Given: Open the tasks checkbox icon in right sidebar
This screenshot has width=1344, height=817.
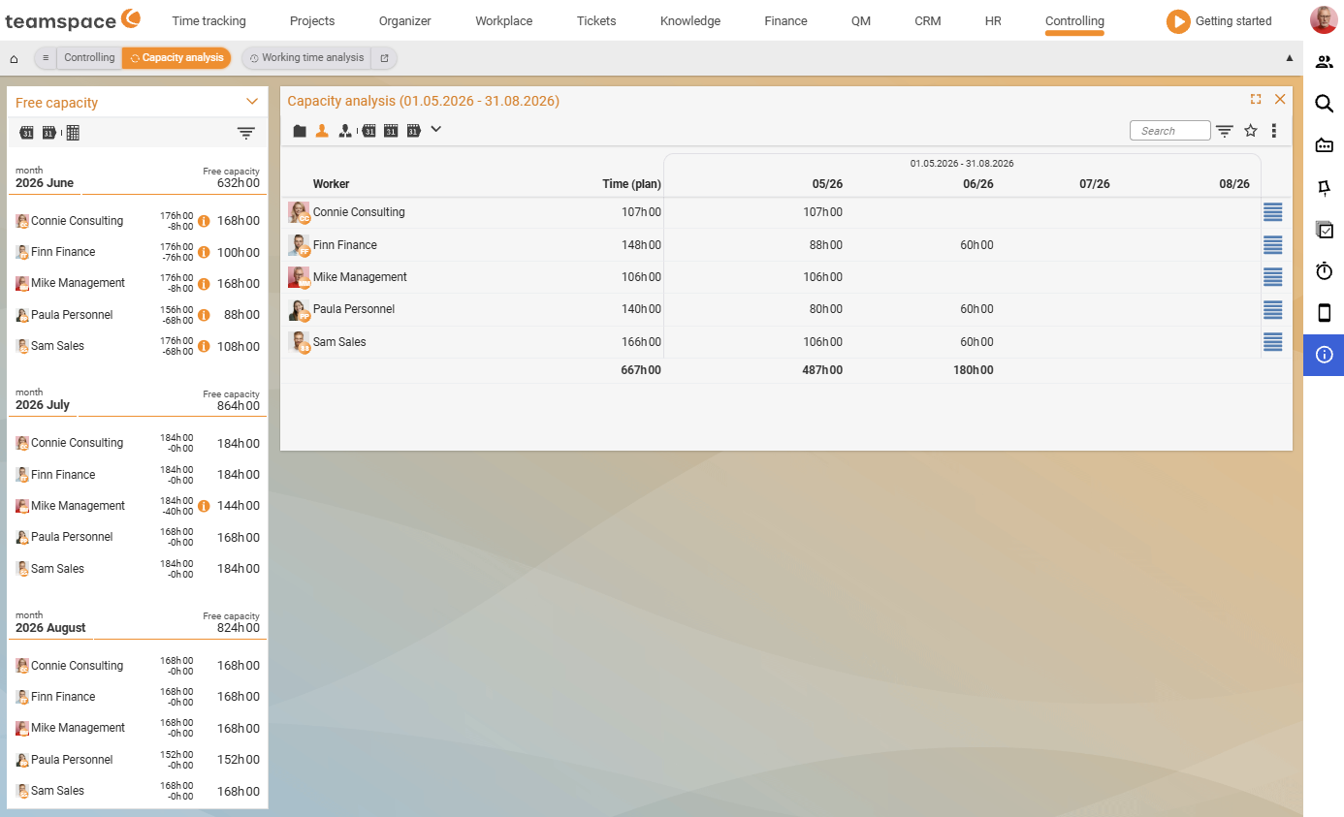Looking at the screenshot, I should (1324, 230).
